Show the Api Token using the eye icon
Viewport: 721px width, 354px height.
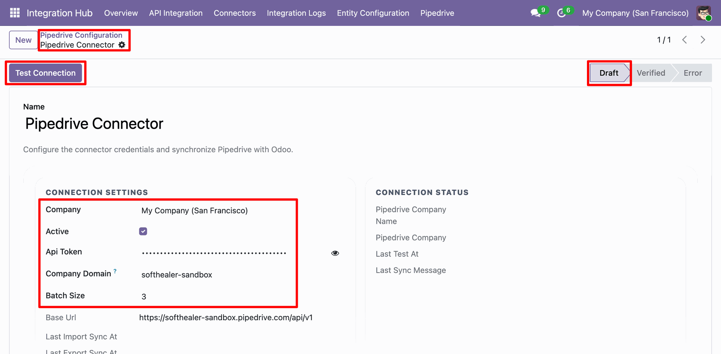[335, 253]
